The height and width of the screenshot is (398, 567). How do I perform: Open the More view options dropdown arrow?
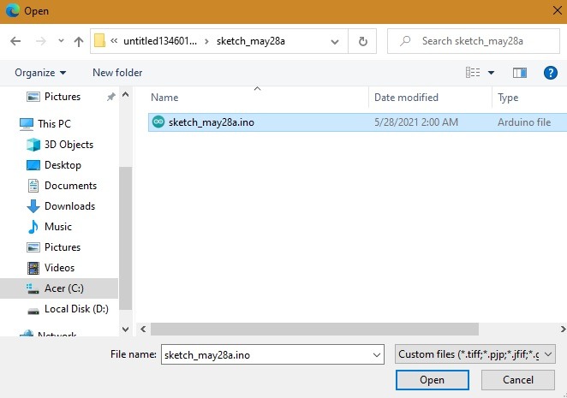[x=491, y=73]
